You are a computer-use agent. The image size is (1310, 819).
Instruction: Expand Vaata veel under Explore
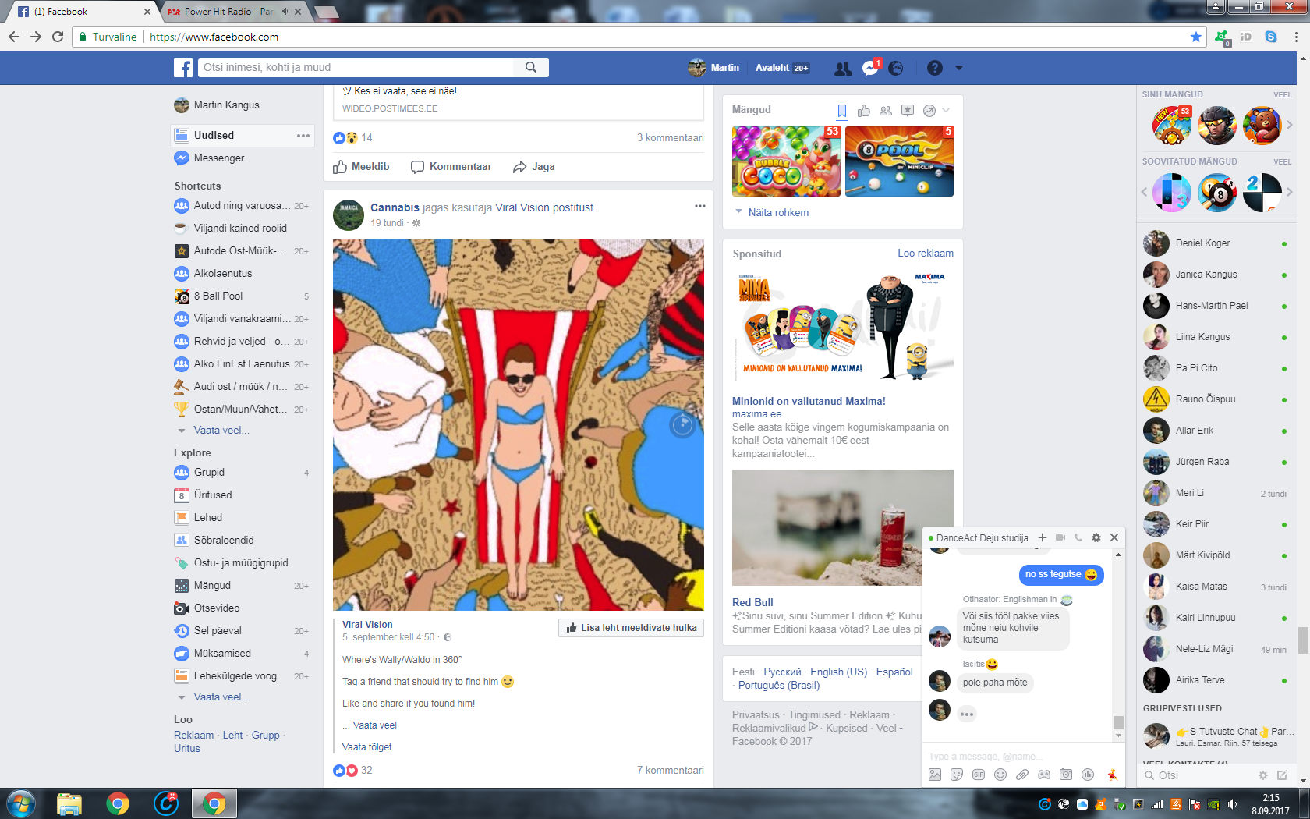click(x=221, y=697)
